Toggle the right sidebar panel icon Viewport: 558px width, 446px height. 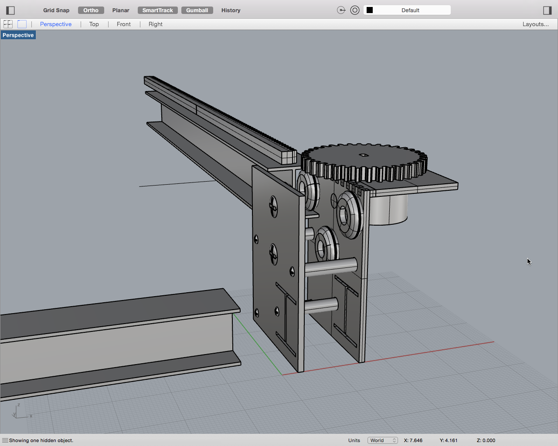(548, 10)
